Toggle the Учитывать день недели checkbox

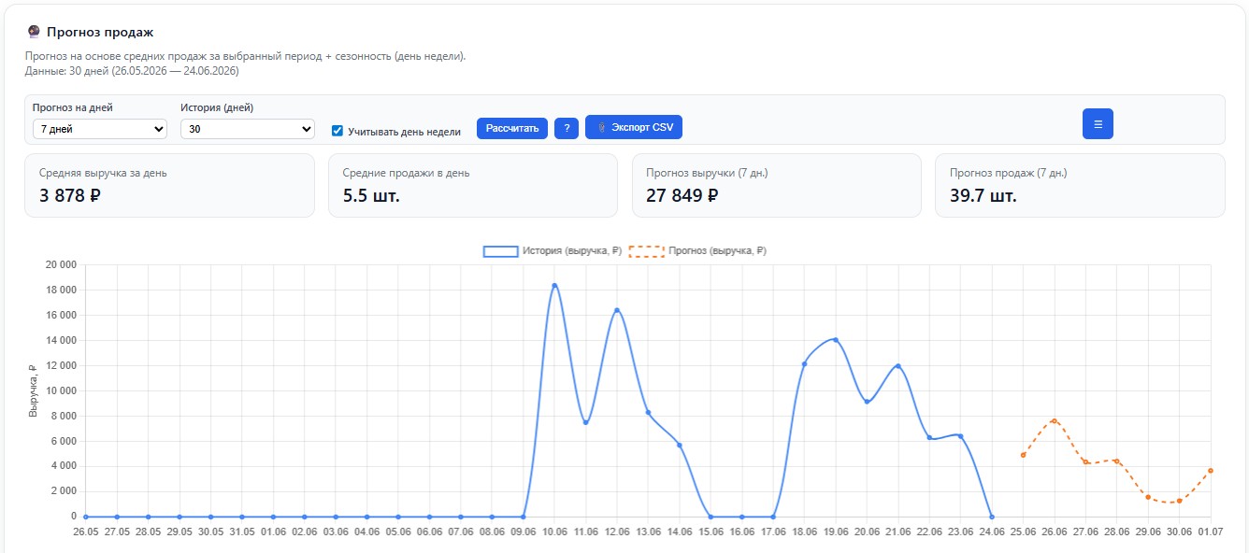tap(337, 131)
